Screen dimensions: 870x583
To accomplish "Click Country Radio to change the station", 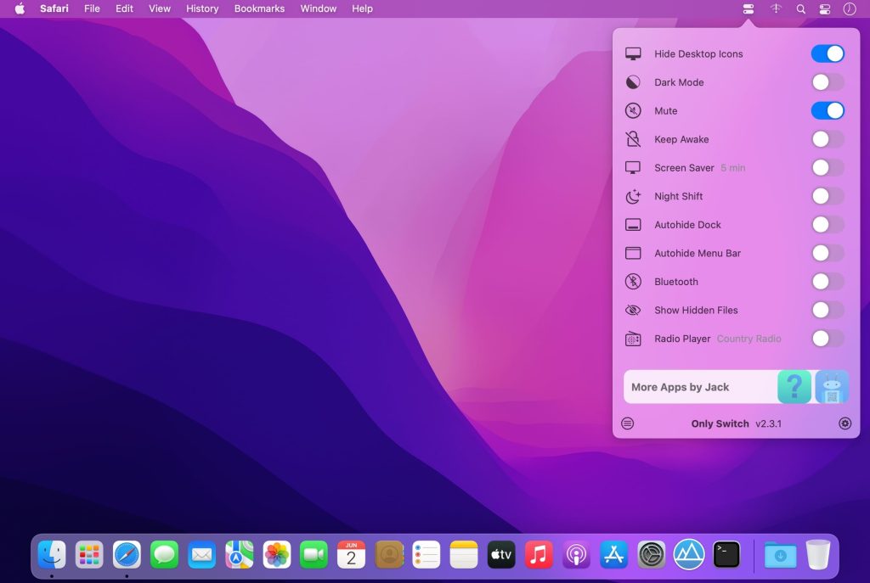I will (x=749, y=339).
